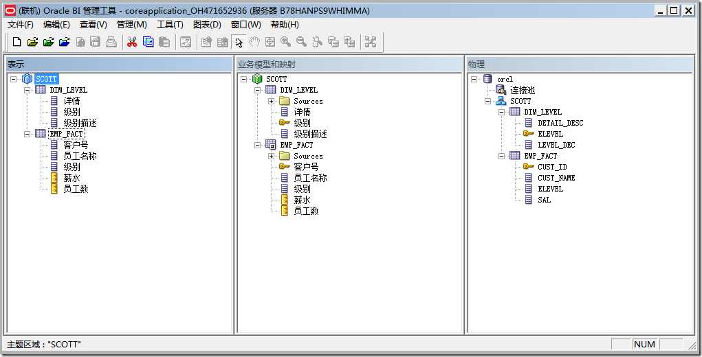This screenshot has height=357, width=702.
Task: Open the 工具(T) menu
Action: click(x=170, y=25)
